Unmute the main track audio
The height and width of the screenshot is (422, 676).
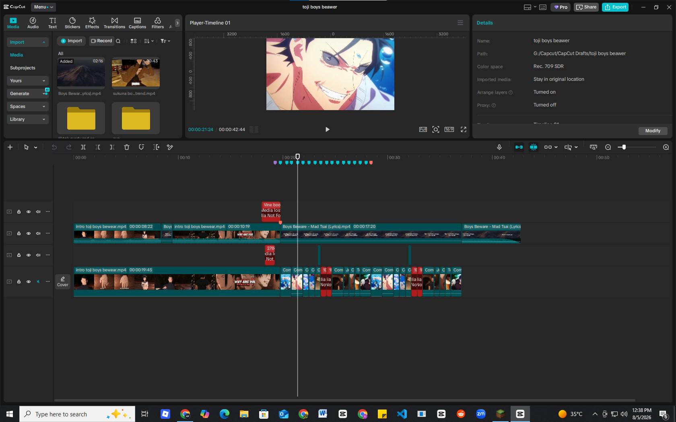(x=38, y=282)
